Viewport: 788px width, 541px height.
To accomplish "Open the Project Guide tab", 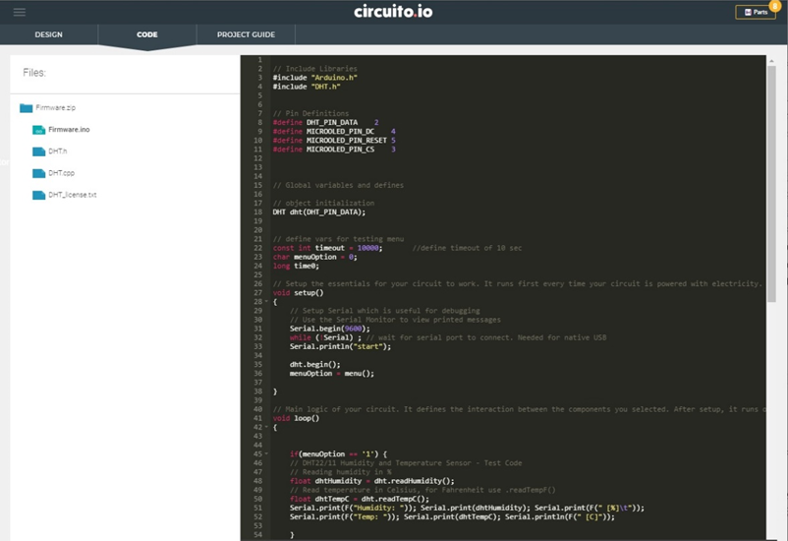I will [246, 34].
